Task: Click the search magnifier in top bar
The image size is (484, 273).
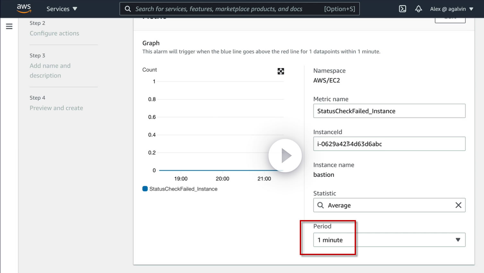Action: (x=128, y=9)
